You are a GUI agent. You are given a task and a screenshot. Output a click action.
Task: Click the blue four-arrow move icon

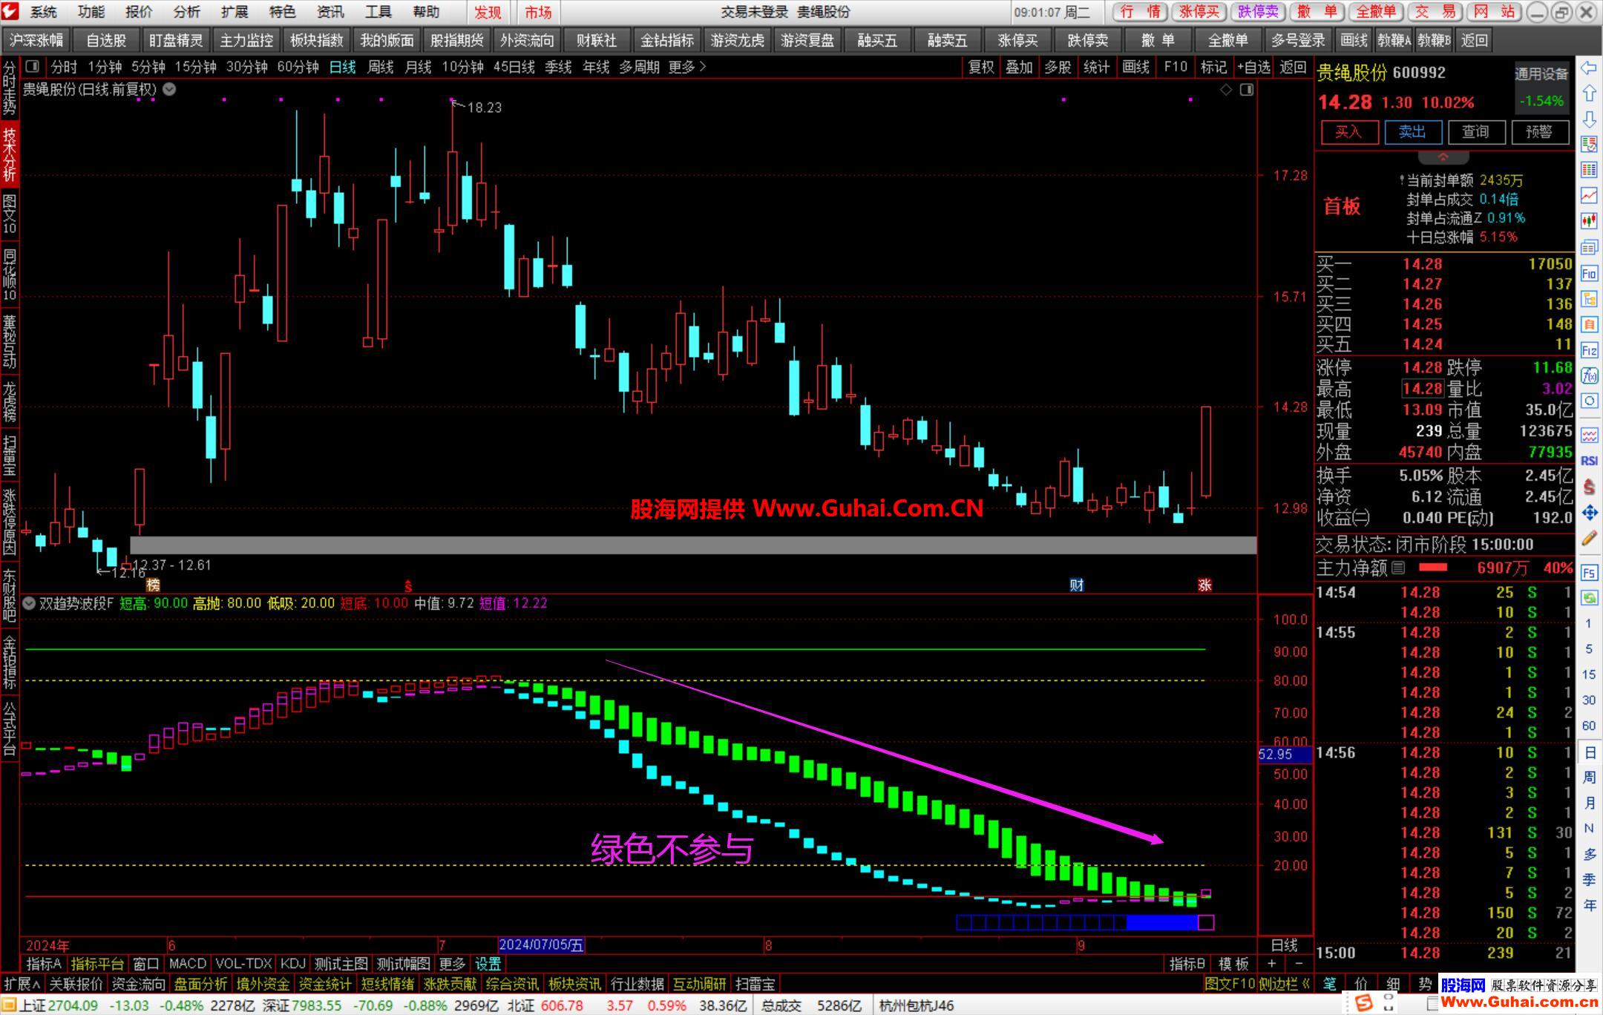pyautogui.click(x=1589, y=512)
